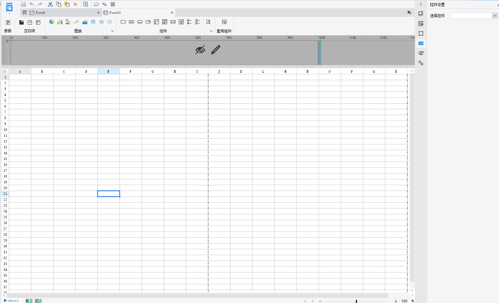This screenshot has width=499, height=303.
Task: Insert parameter via P icon
Action: [8, 22]
